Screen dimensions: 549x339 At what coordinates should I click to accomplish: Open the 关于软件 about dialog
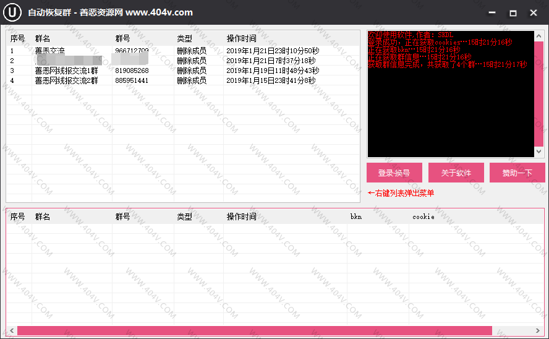pos(456,173)
